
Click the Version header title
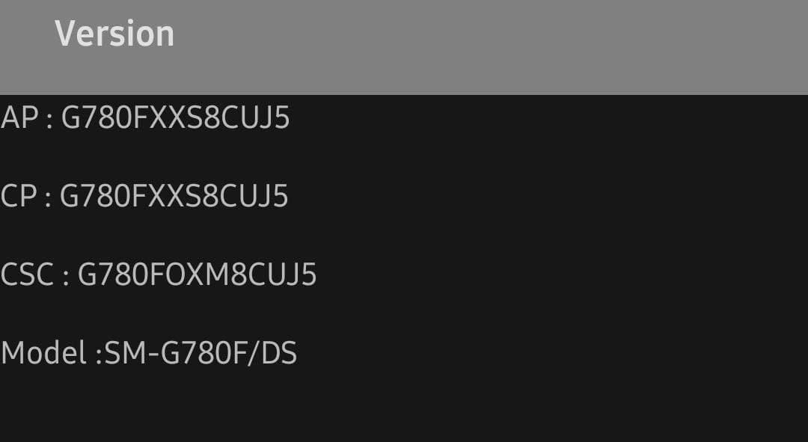[x=114, y=34]
